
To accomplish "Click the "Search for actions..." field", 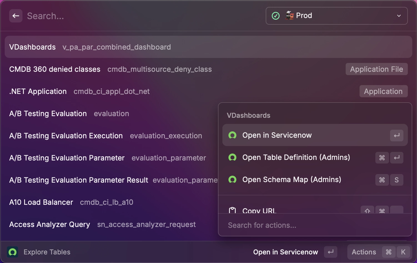I will tap(262, 225).
